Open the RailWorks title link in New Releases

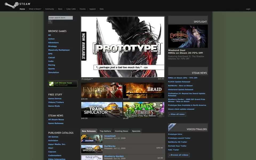[110, 146]
